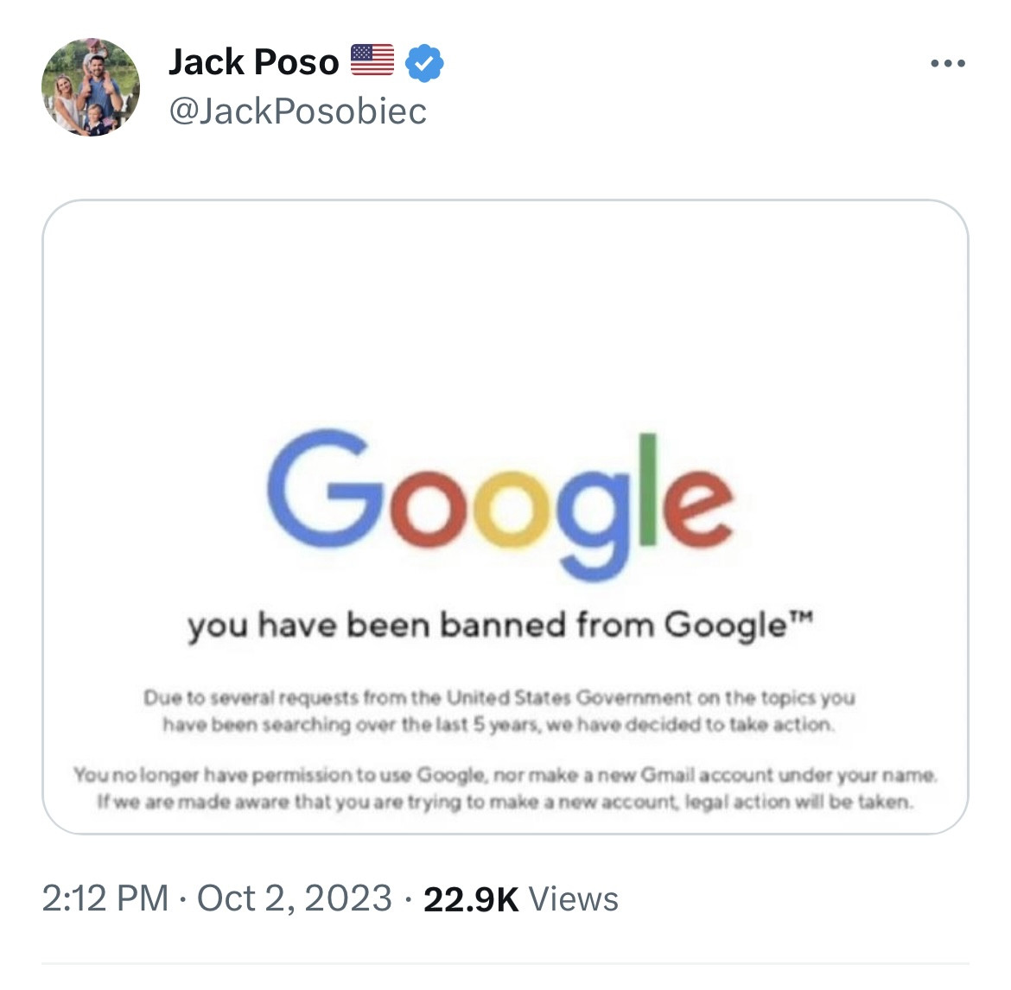The image size is (1011, 990).
Task: Click the US flag emoji beside the name
Action: [372, 61]
